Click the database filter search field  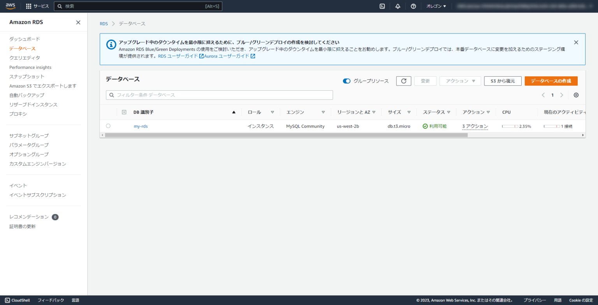[x=219, y=95]
